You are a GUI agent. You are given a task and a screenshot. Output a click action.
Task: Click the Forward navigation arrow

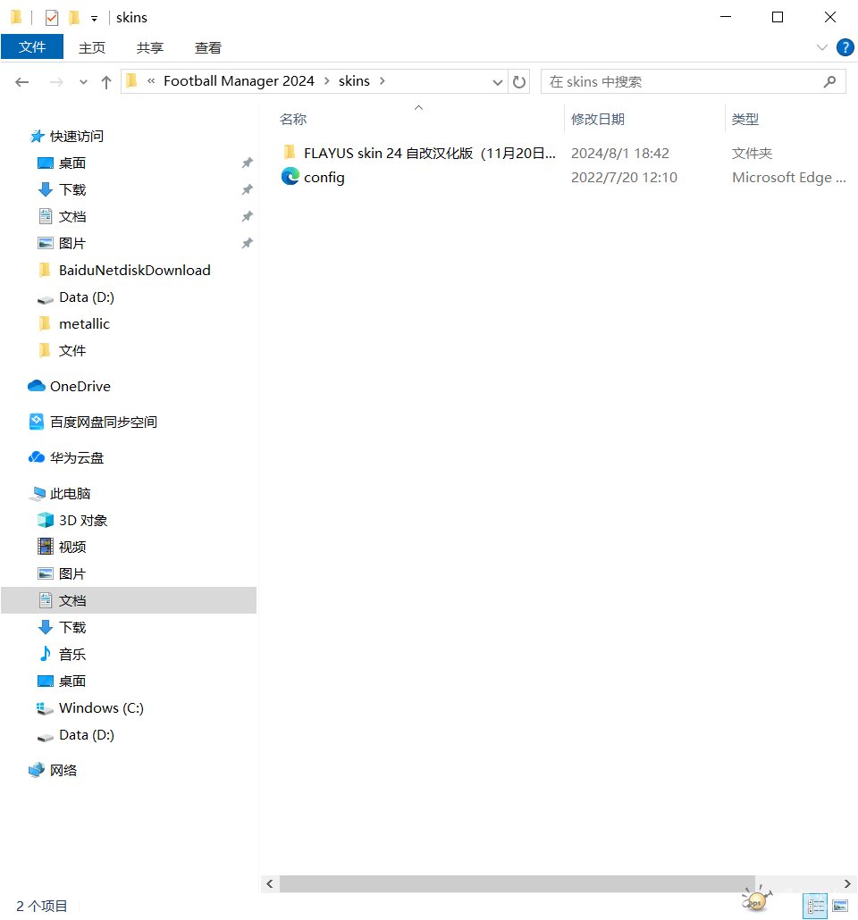pos(56,82)
